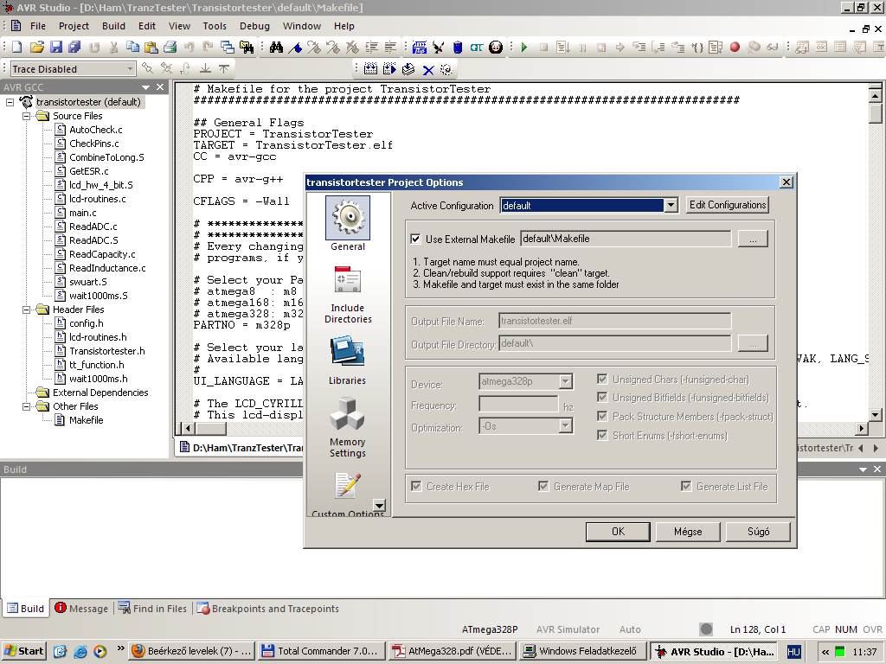Viewport: 886px width, 664px height.
Task: Toggle Pack Structure Members checkbox
Action: 602,416
